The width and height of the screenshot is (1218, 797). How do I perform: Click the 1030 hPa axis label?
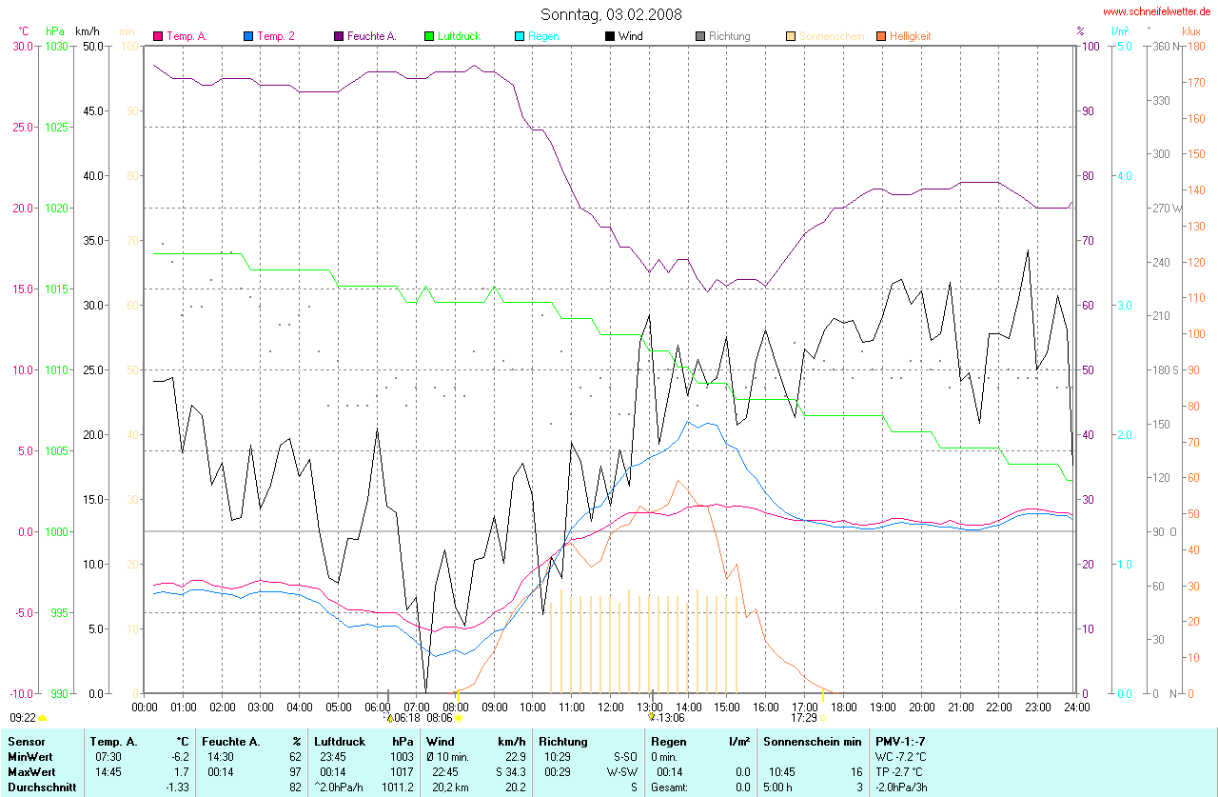tap(57, 46)
